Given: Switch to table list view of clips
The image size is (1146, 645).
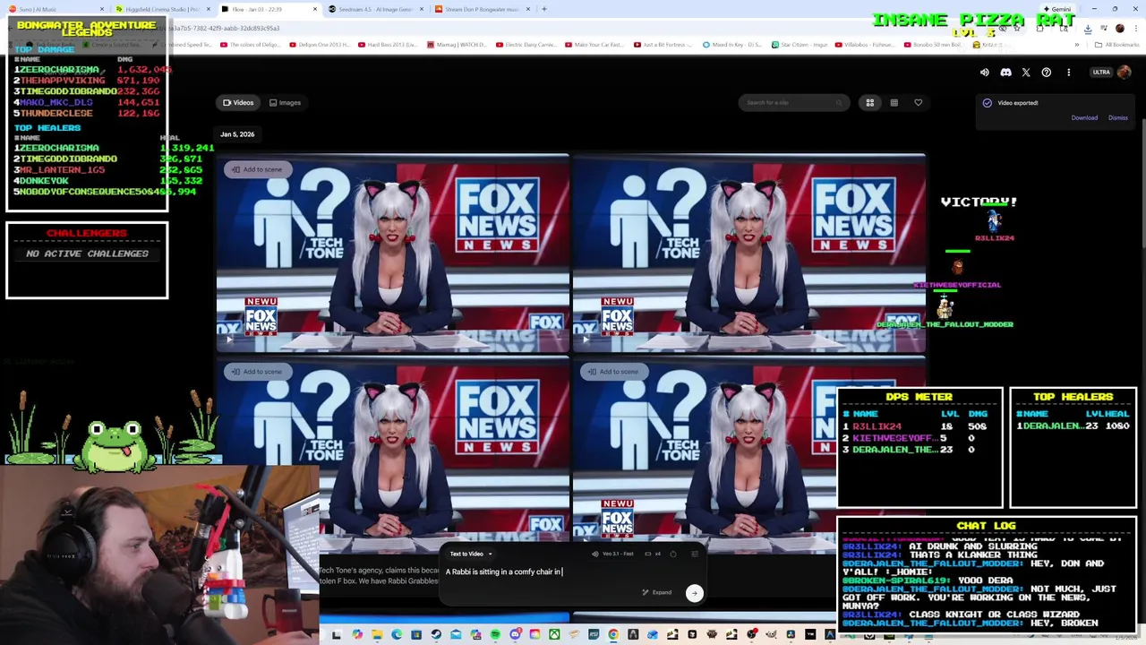Looking at the screenshot, I should [x=894, y=103].
